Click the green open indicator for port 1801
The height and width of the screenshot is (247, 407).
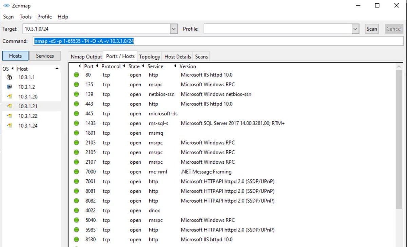pyautogui.click(x=77, y=133)
